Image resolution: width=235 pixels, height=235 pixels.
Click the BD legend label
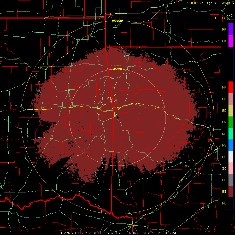click(x=224, y=111)
